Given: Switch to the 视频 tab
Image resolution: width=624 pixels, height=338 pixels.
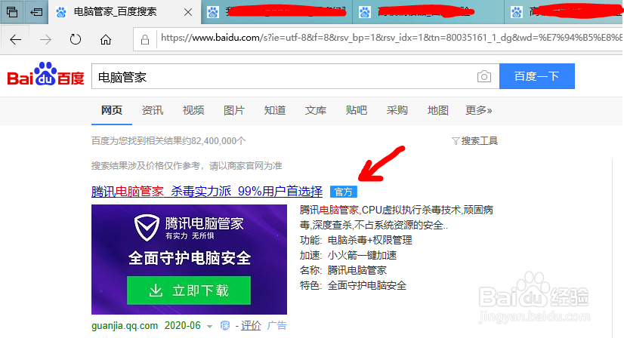Looking at the screenshot, I should coord(193,110).
